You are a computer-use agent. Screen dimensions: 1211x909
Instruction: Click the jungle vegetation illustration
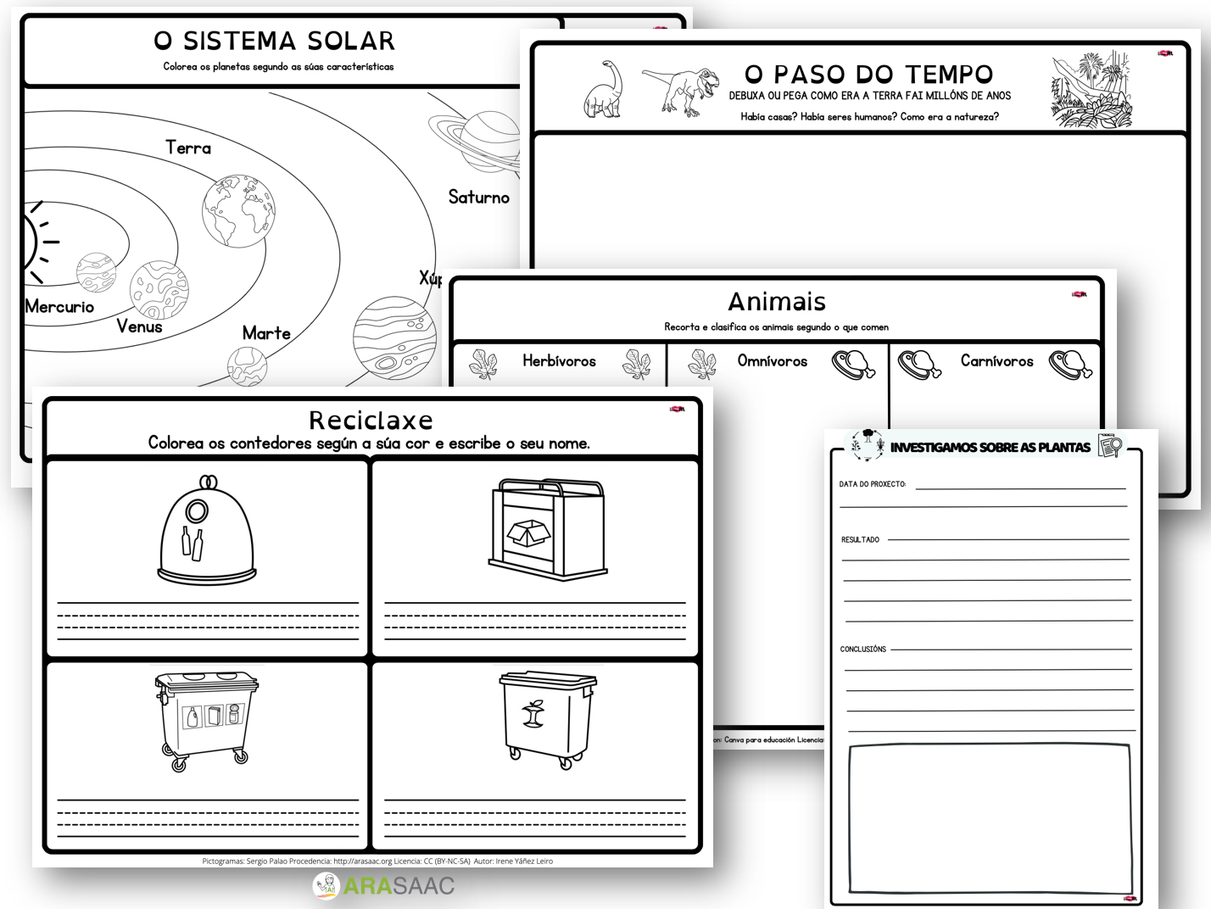coord(1091,90)
